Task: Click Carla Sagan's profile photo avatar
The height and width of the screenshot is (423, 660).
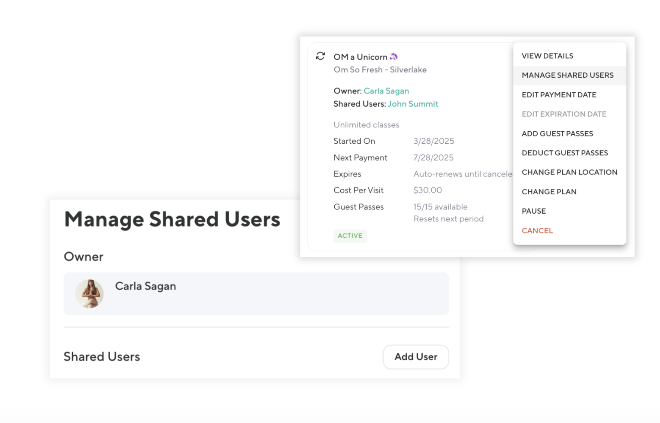Action: point(89,294)
